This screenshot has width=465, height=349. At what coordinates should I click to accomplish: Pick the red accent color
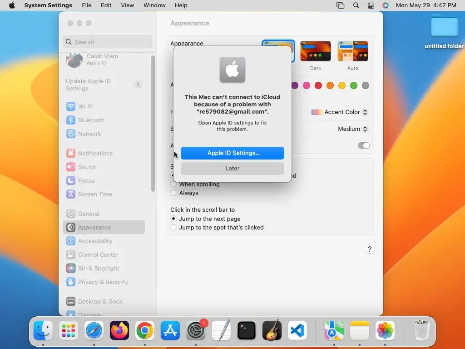318,85
